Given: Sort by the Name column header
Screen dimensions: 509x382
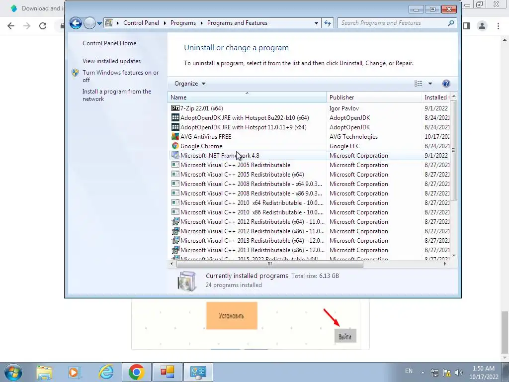Looking at the screenshot, I should coord(247,97).
